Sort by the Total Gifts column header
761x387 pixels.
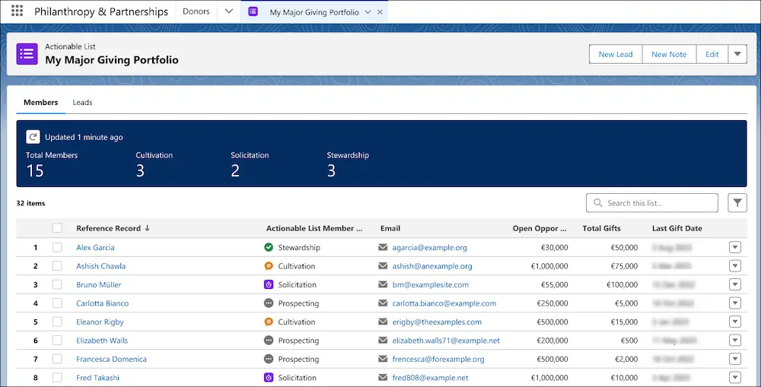coord(601,228)
